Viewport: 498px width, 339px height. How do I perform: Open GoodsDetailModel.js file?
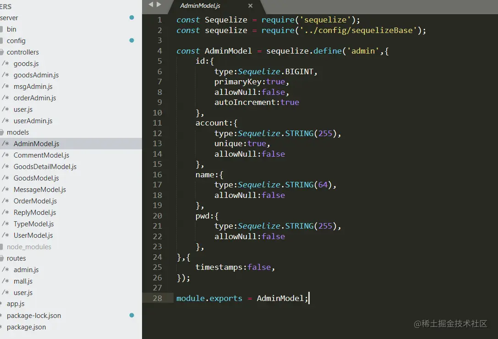tap(45, 166)
